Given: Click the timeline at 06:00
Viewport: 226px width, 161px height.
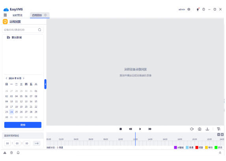Looking at the screenshot, I should click(x=91, y=139).
